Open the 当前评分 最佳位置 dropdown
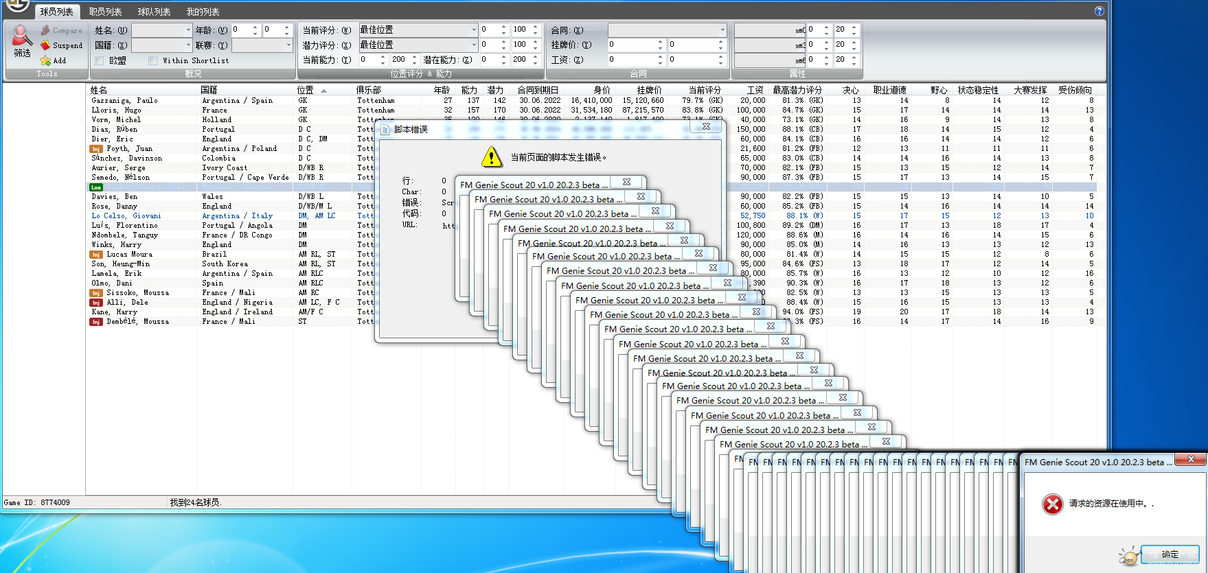 point(474,30)
